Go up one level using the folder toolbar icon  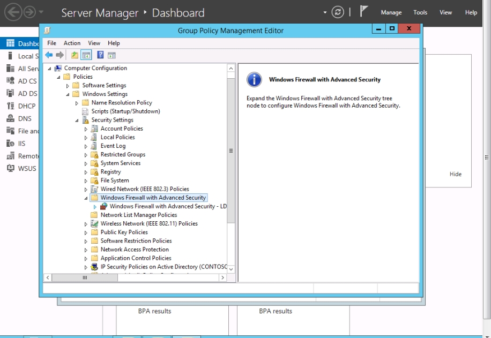tap(75, 55)
